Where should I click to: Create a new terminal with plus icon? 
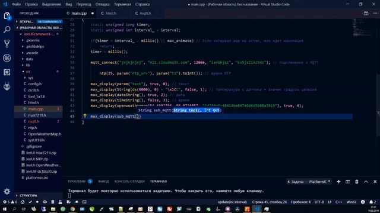click(x=338, y=182)
